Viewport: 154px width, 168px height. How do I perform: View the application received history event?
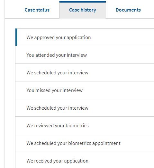click(x=85, y=160)
